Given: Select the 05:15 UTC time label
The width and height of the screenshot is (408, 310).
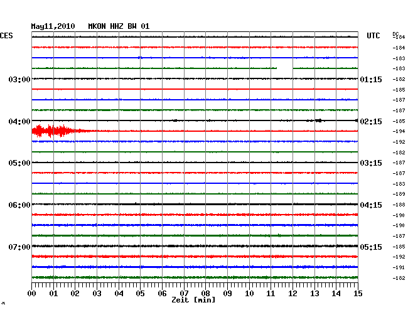Looking at the screenshot, I should [x=371, y=247].
